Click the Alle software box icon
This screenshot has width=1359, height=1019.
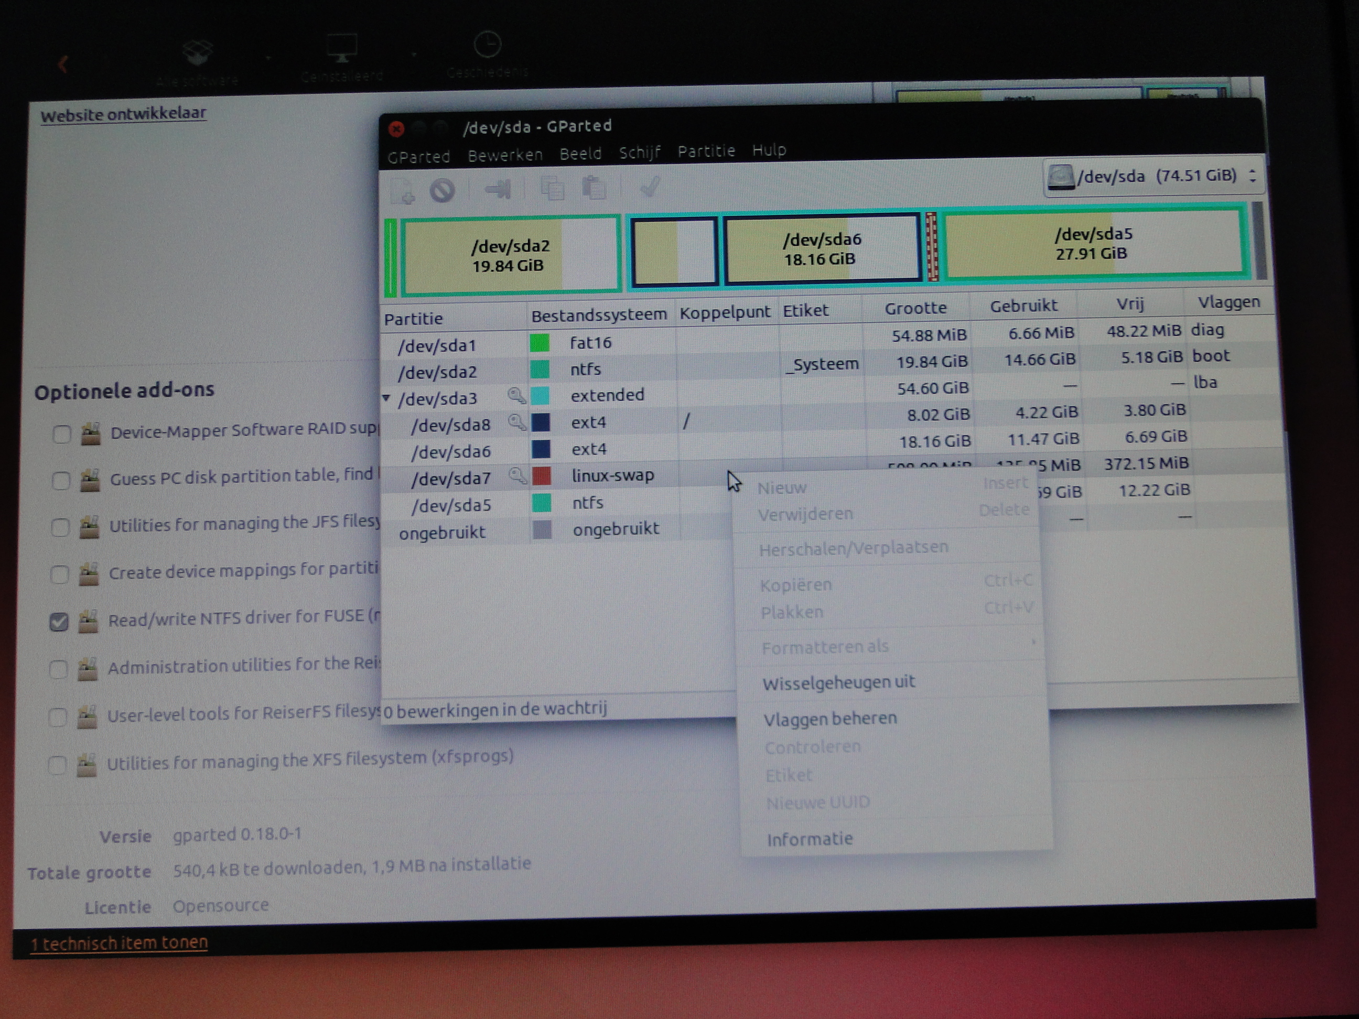click(197, 53)
